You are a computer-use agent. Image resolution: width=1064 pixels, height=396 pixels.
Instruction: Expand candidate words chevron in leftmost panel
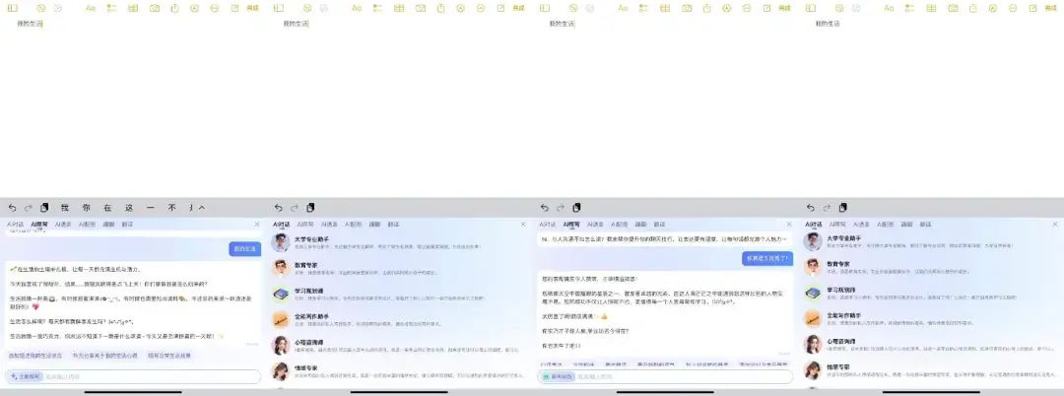202,208
